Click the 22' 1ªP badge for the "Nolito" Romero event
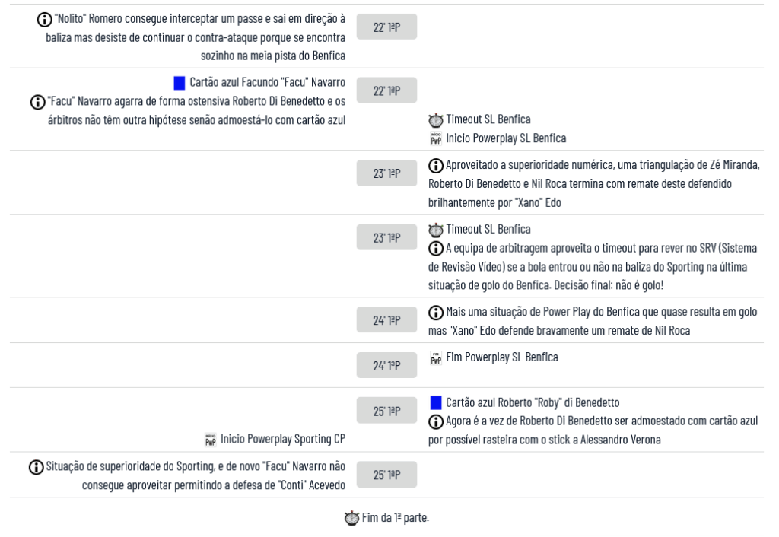The image size is (779, 537). click(388, 27)
